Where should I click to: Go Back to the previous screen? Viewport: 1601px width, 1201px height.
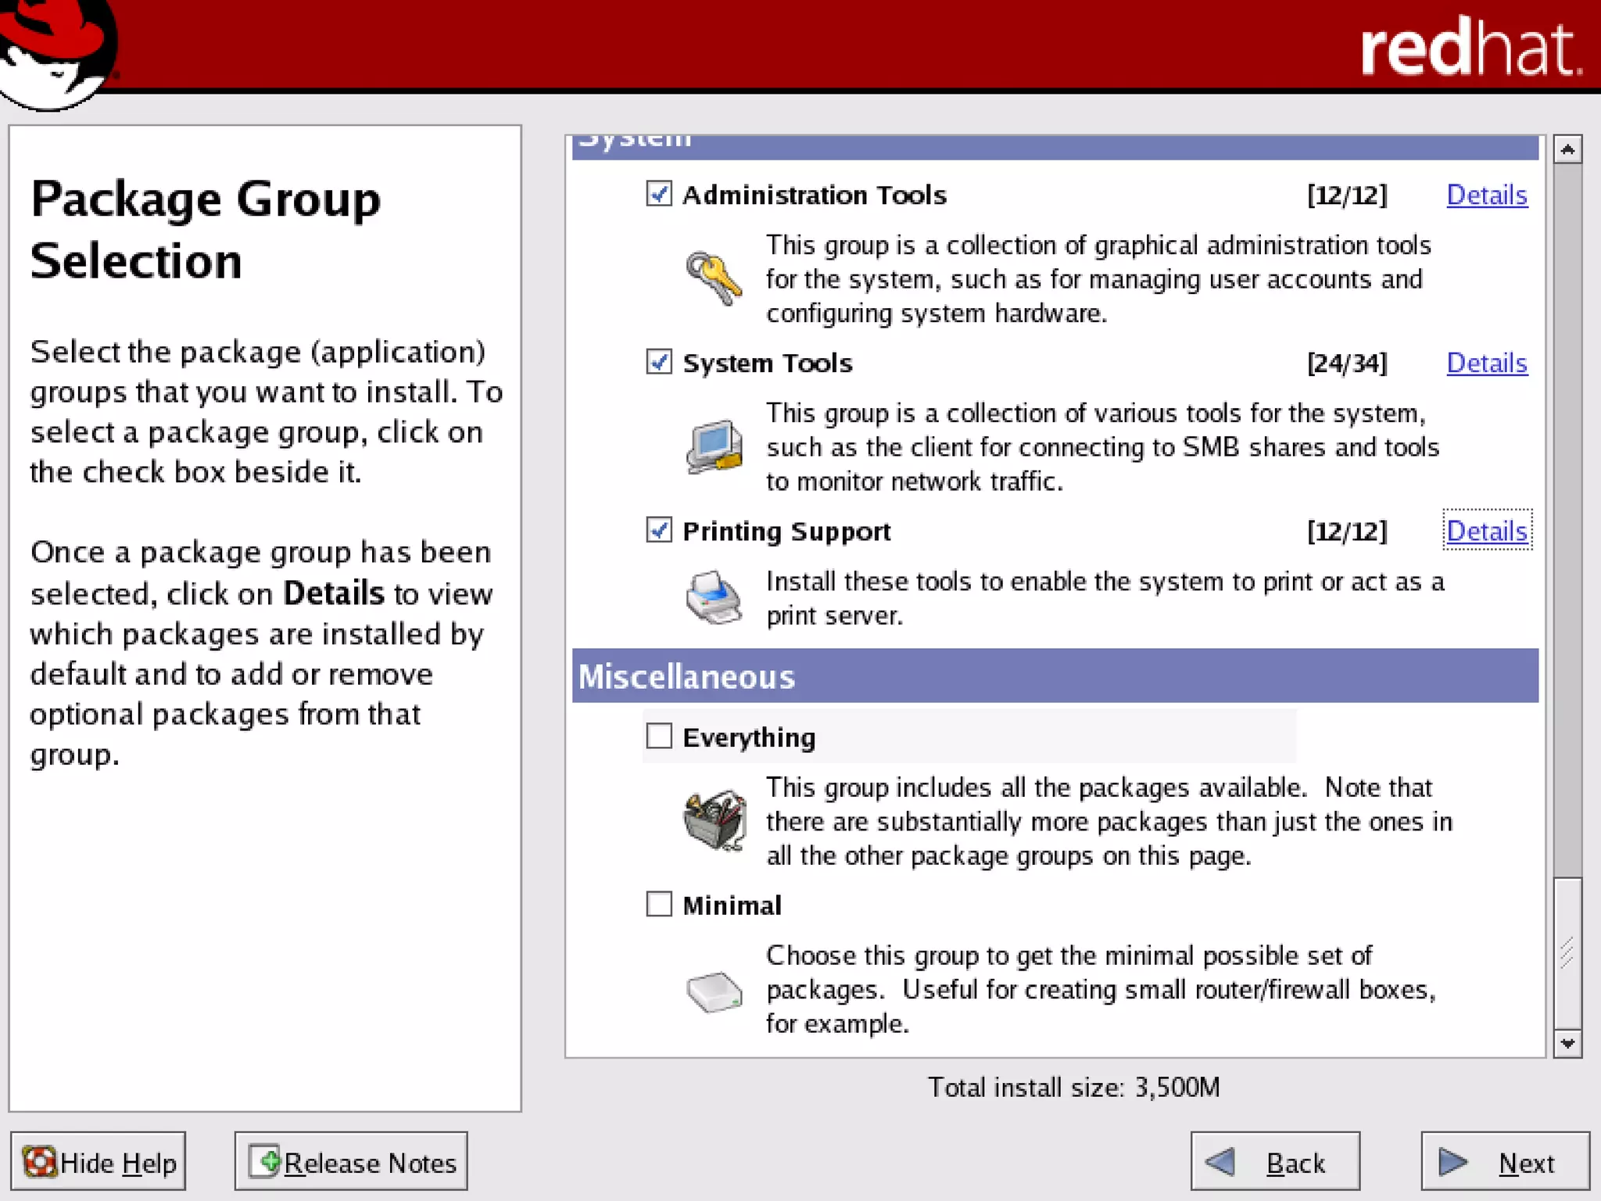[x=1275, y=1162]
